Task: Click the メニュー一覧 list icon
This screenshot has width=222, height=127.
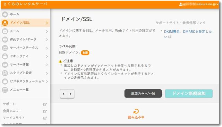Action: [5, 90]
